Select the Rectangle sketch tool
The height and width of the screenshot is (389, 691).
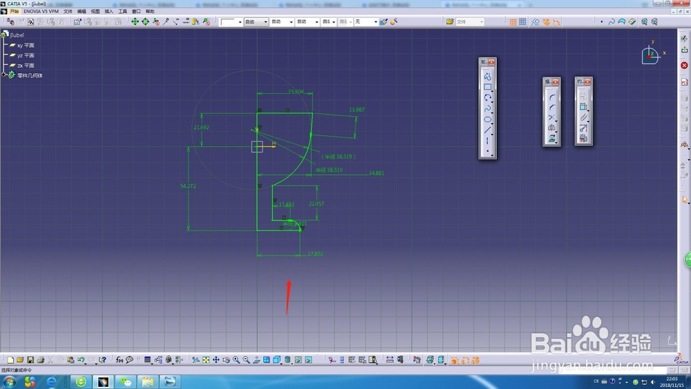pos(487,87)
